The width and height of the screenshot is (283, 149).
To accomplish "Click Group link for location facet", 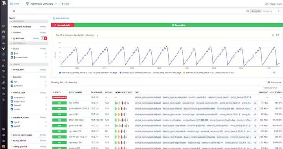I will [x=43, y=77].
